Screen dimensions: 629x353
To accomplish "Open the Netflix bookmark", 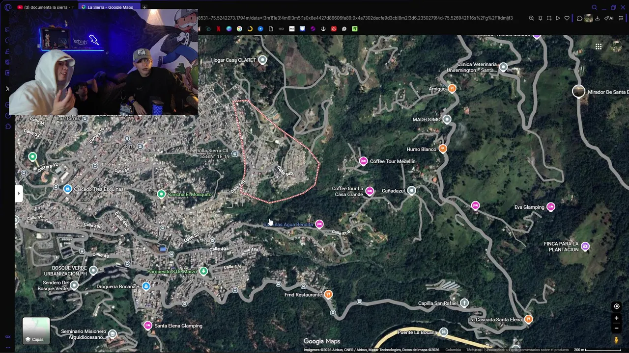I will click(x=219, y=29).
